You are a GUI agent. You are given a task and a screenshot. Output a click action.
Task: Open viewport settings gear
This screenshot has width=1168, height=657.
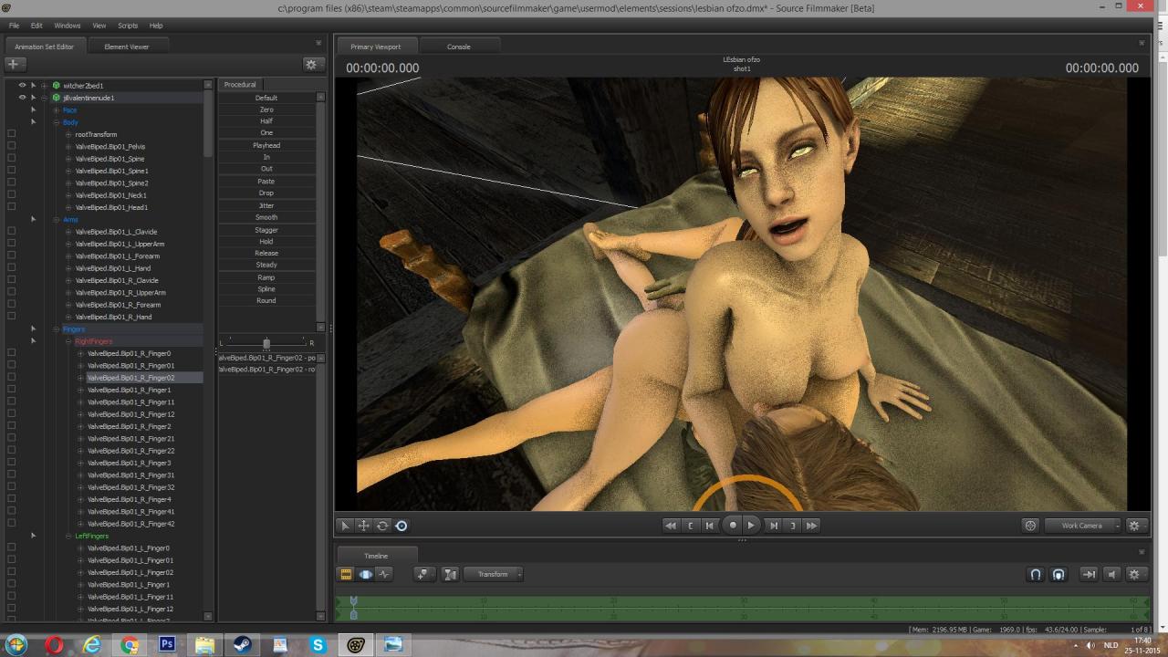(x=1134, y=526)
